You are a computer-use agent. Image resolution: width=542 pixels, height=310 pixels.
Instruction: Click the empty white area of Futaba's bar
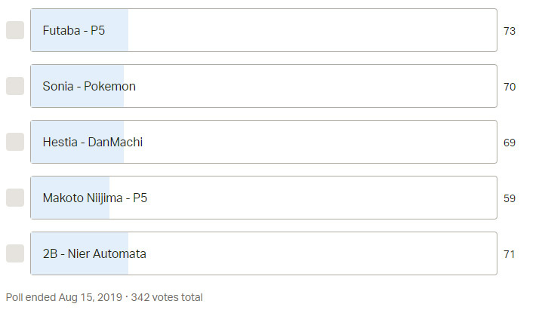[313, 30]
